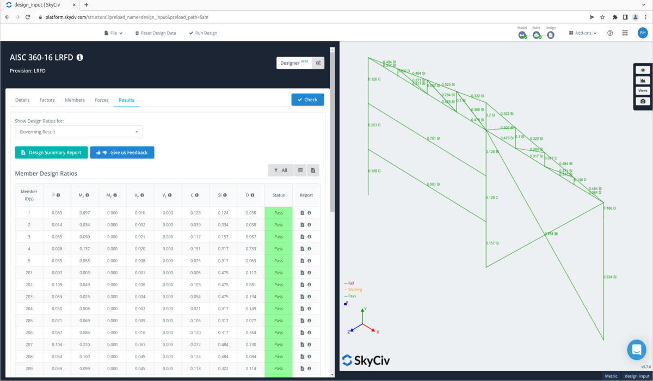Toggle the blue view lock icon
653x381 pixels.
coord(346,304)
